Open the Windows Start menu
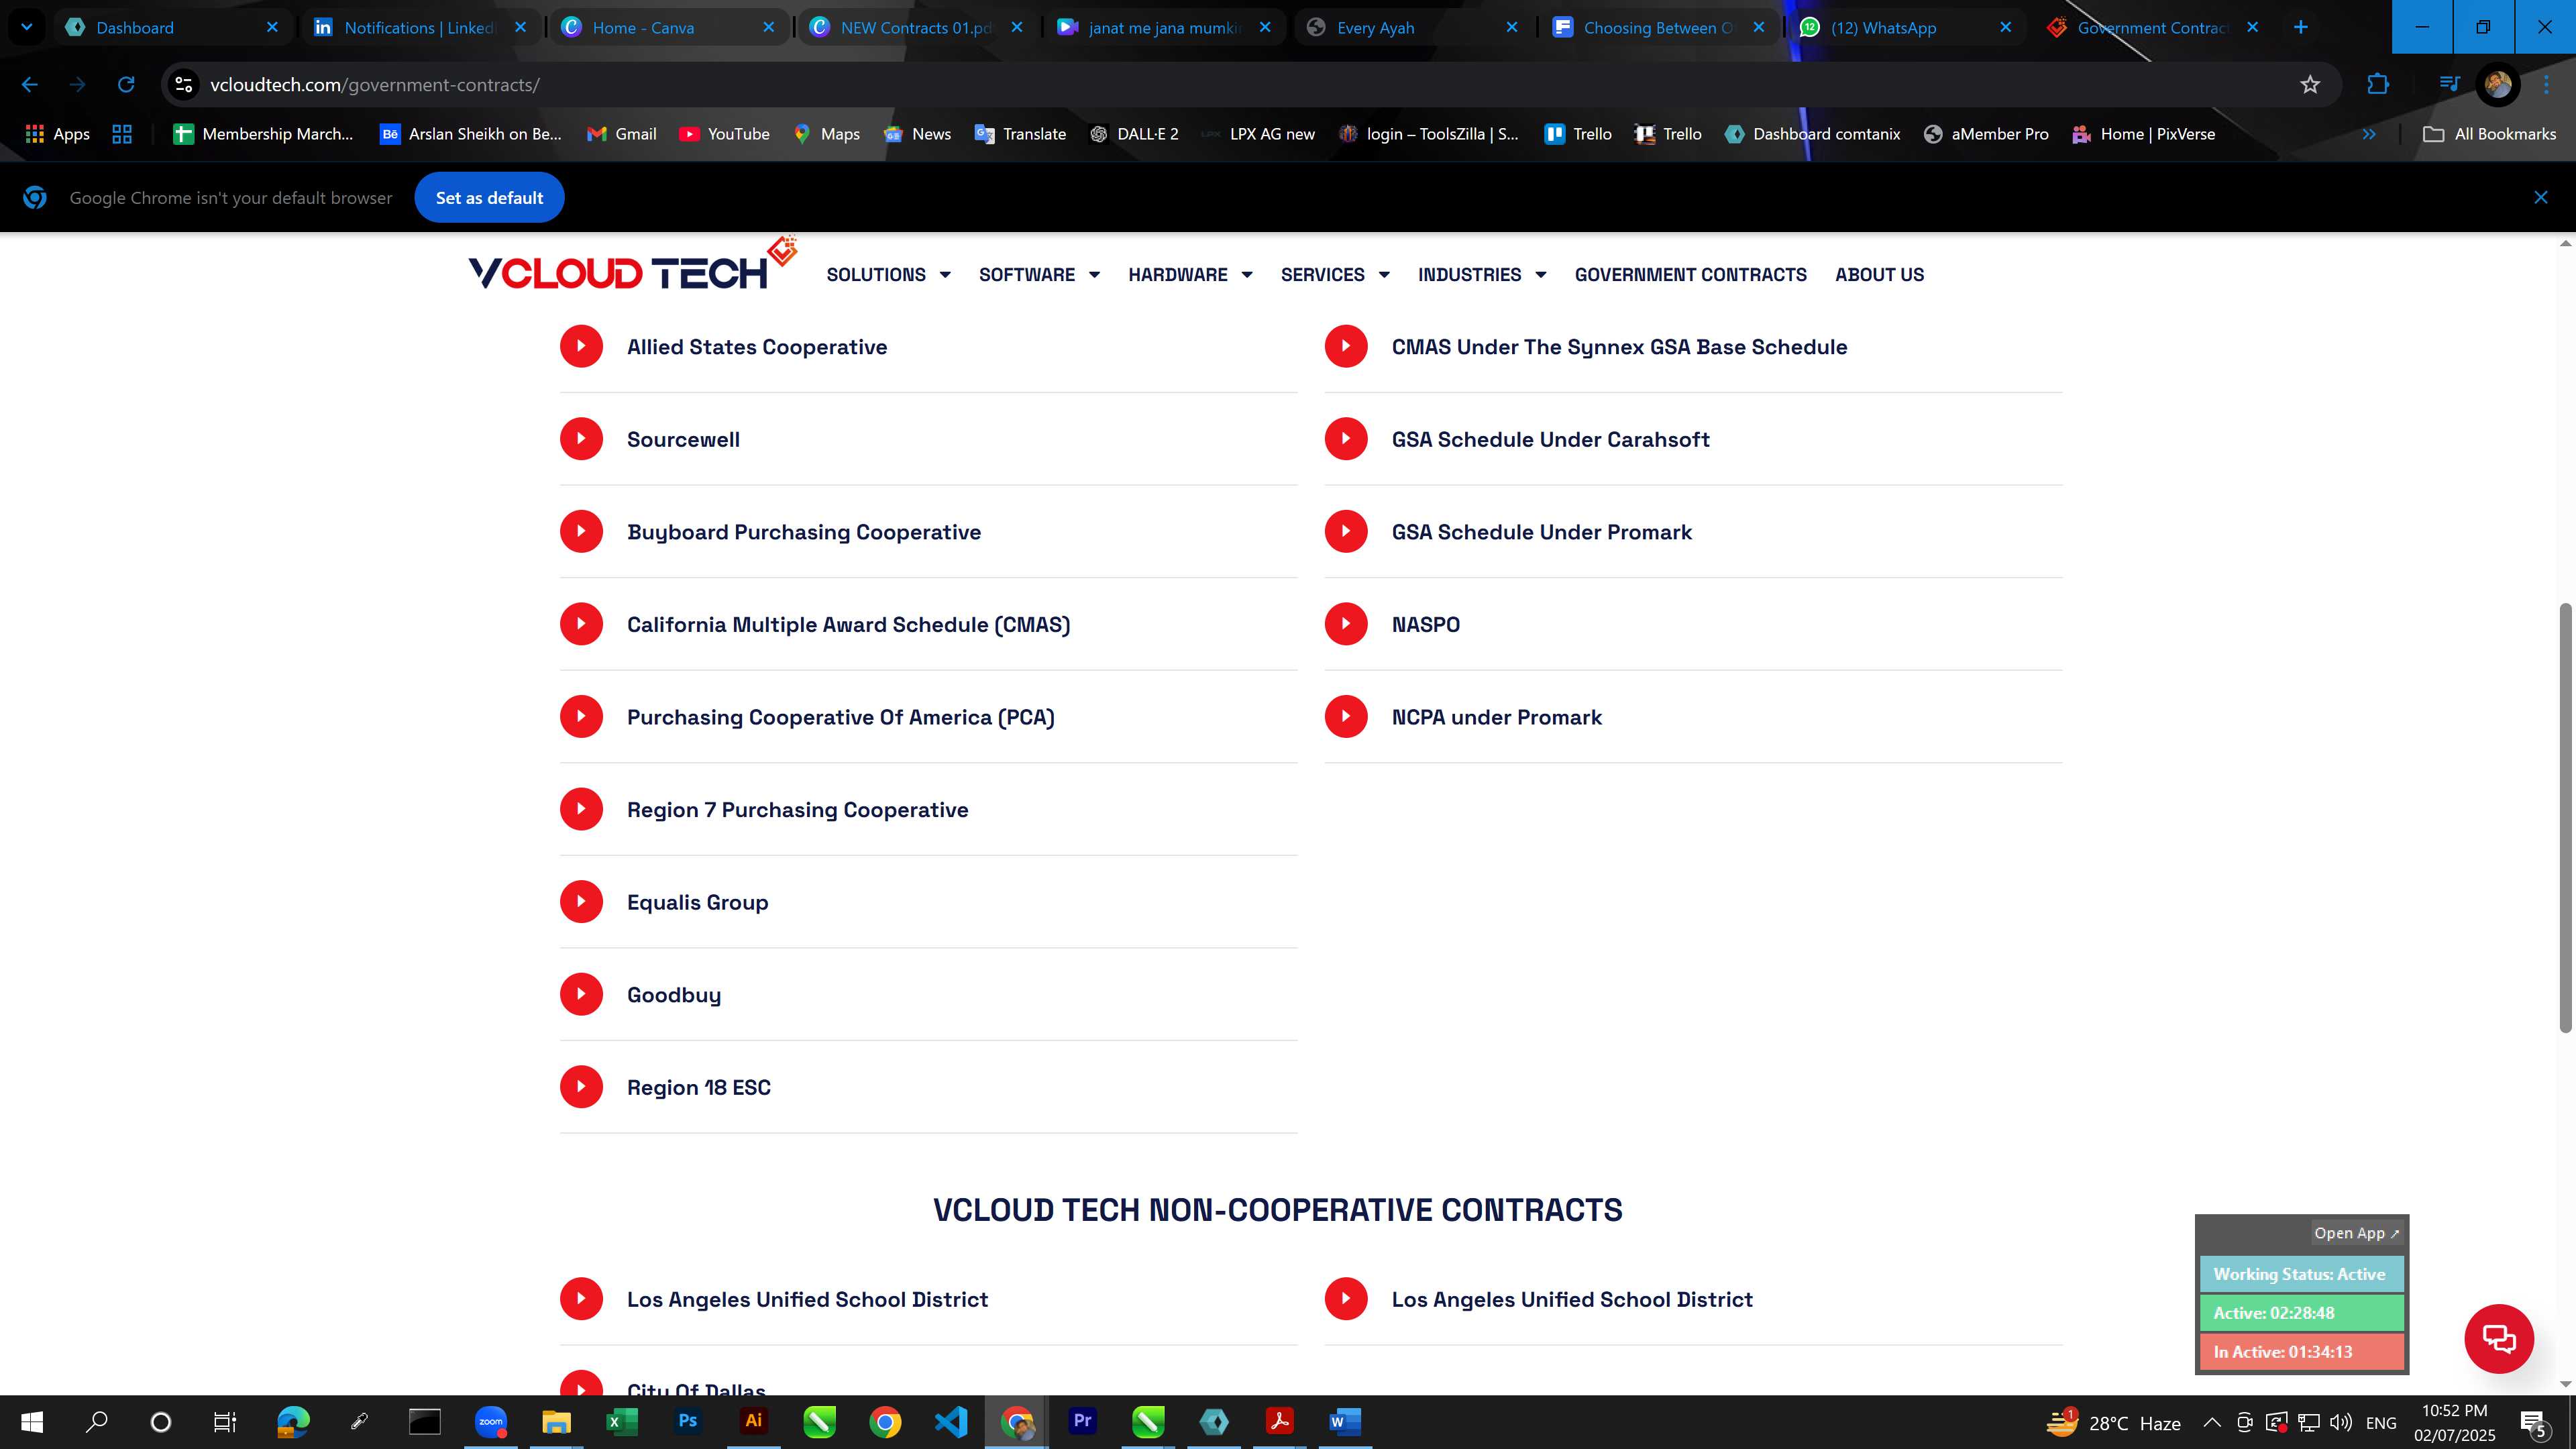Image resolution: width=2576 pixels, height=1449 pixels. [x=32, y=1421]
